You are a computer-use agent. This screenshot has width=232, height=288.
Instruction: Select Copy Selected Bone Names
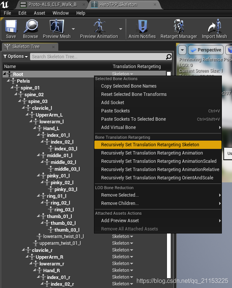coord(129,86)
